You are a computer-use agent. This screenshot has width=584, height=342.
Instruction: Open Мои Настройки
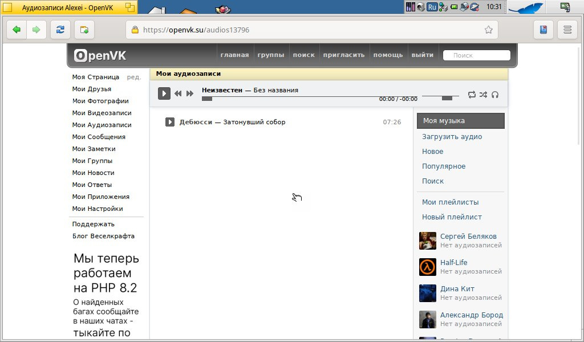97,209
